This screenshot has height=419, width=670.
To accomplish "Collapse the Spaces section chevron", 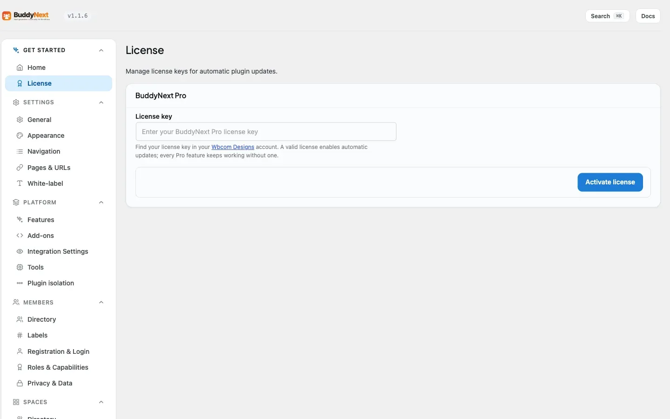I will click(x=101, y=402).
